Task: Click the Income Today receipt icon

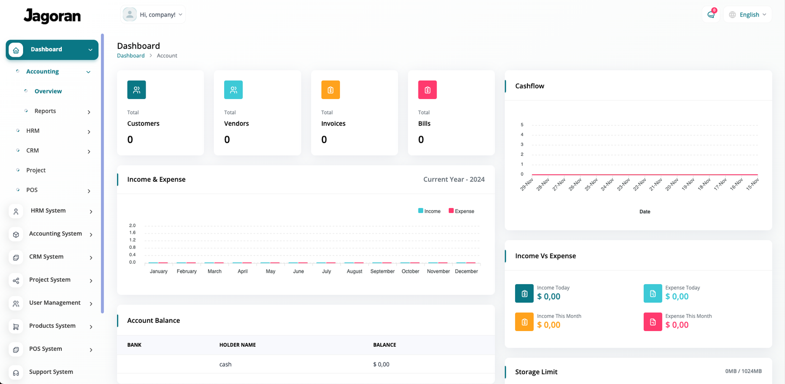Action: click(524, 293)
